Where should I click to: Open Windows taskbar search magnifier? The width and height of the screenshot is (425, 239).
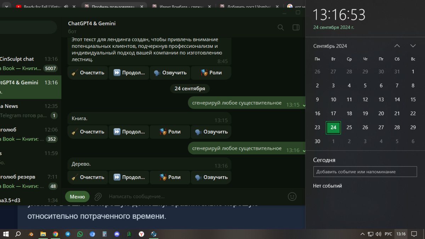pos(18,234)
